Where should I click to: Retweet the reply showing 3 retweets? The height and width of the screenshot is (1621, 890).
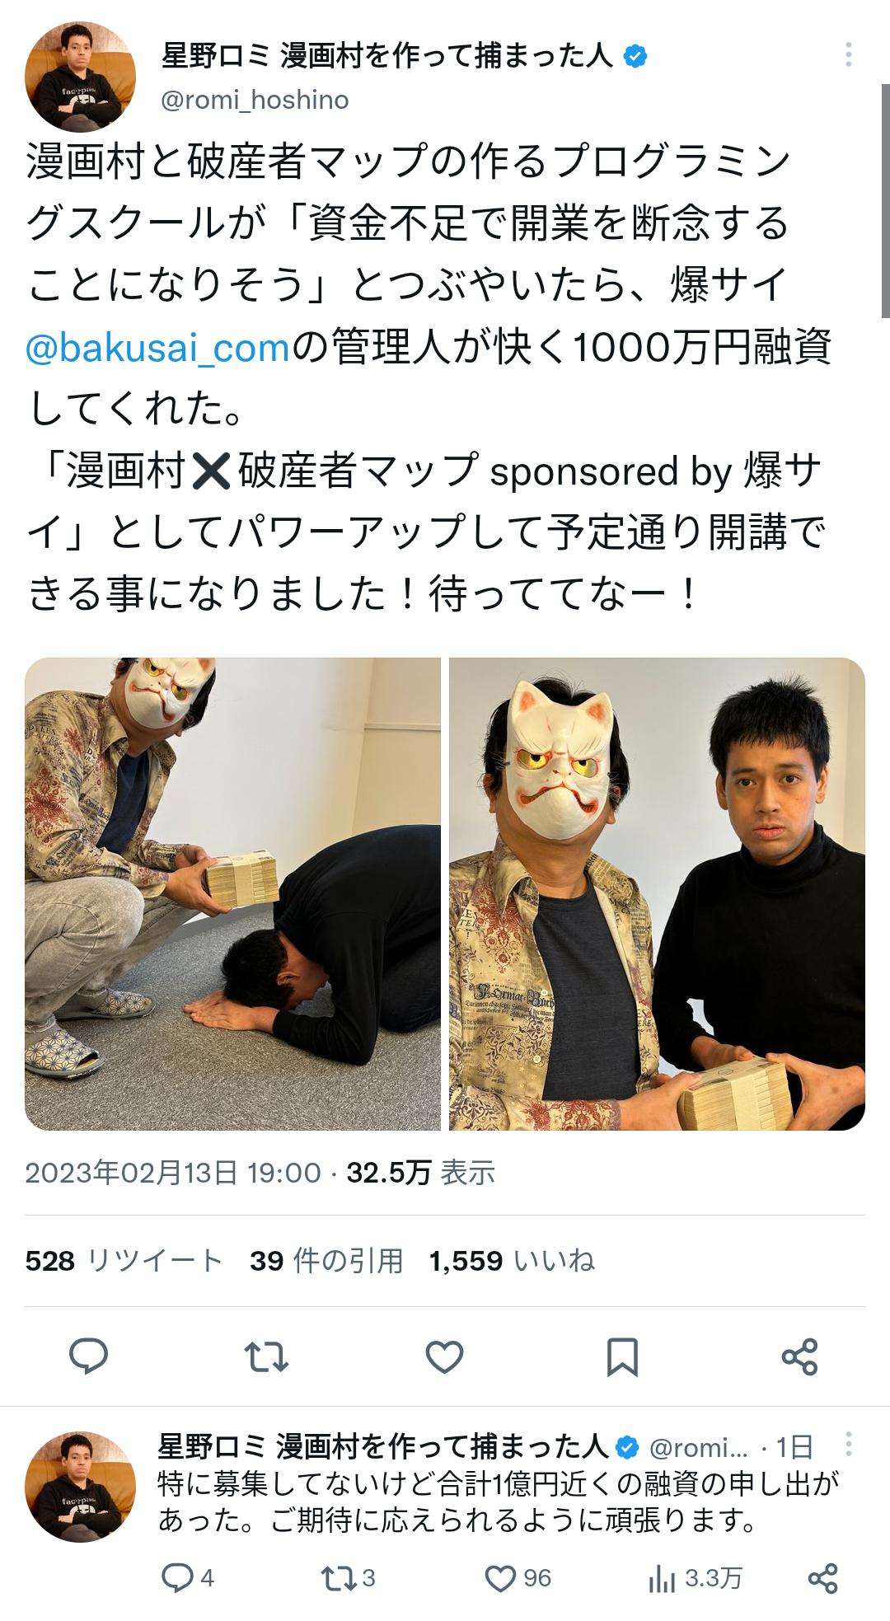coord(347,1577)
